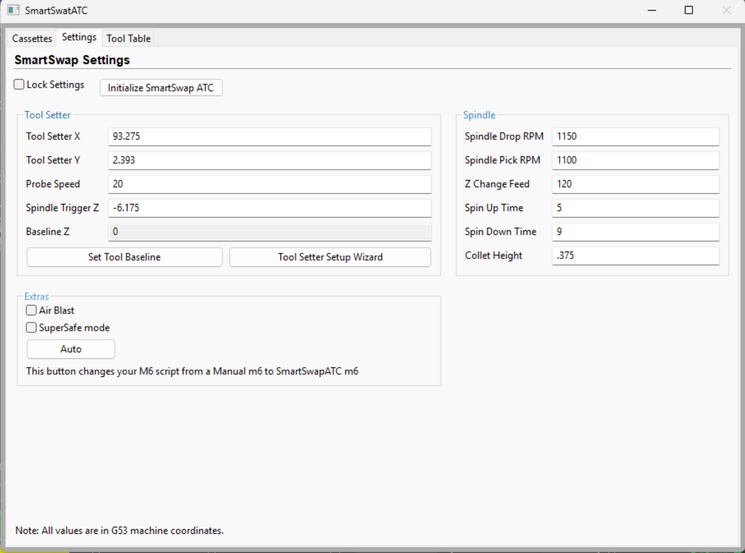The width and height of the screenshot is (745, 553).
Task: Launch the Tool Setter Setup Wizard
Action: tap(330, 257)
